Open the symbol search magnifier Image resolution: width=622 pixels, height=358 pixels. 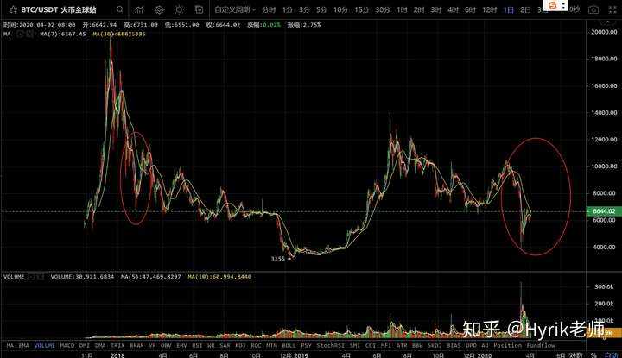click(x=119, y=9)
